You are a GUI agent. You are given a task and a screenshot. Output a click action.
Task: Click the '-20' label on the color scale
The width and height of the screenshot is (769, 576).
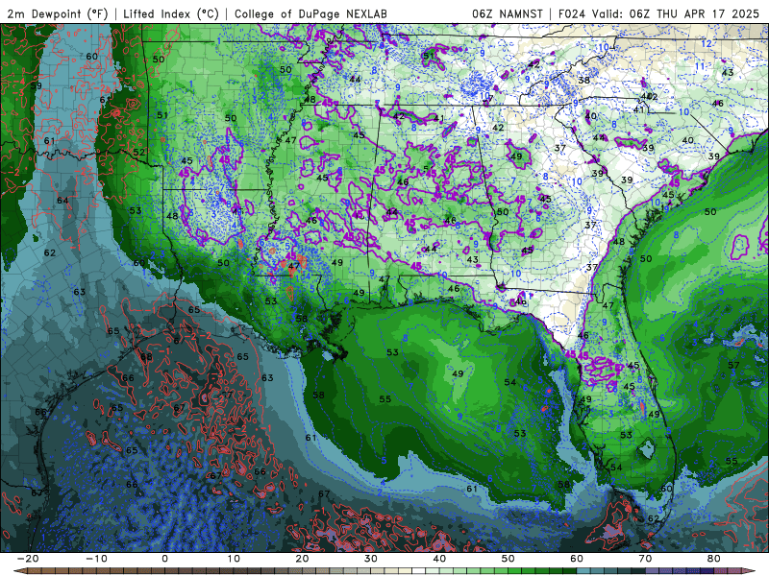click(x=28, y=559)
